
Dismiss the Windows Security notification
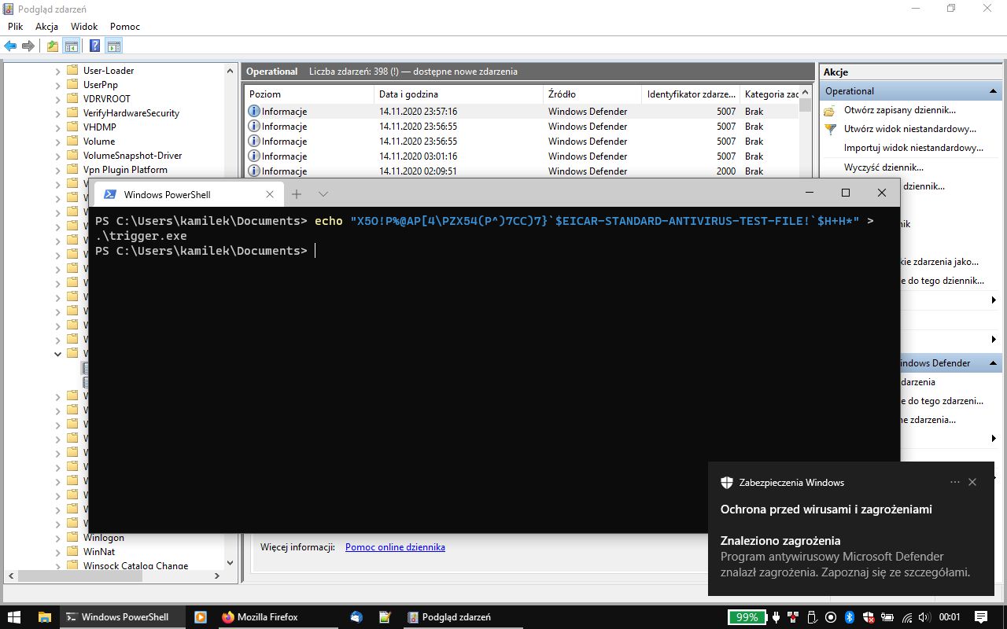[972, 482]
